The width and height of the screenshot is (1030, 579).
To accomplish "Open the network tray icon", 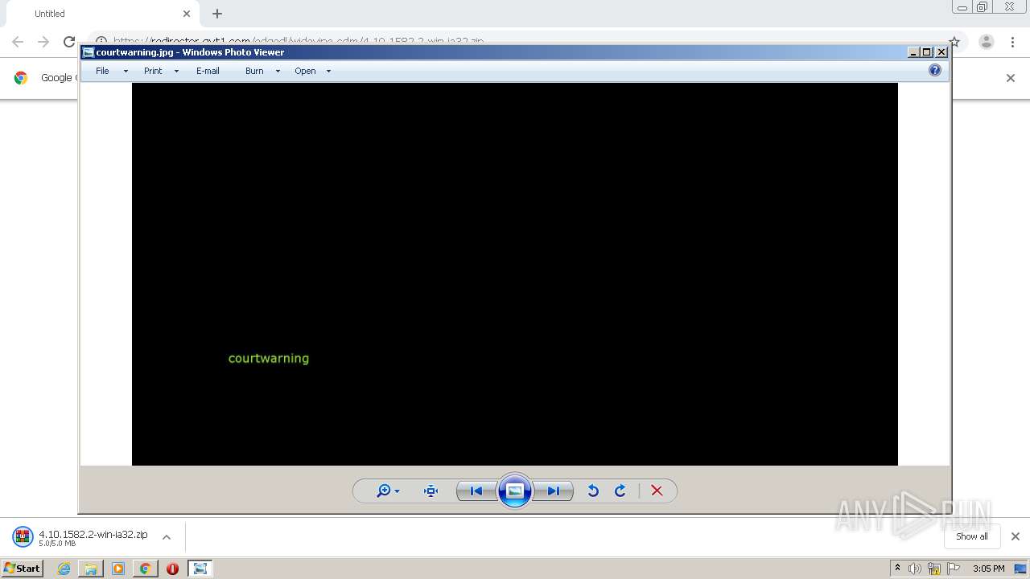I will (934, 569).
